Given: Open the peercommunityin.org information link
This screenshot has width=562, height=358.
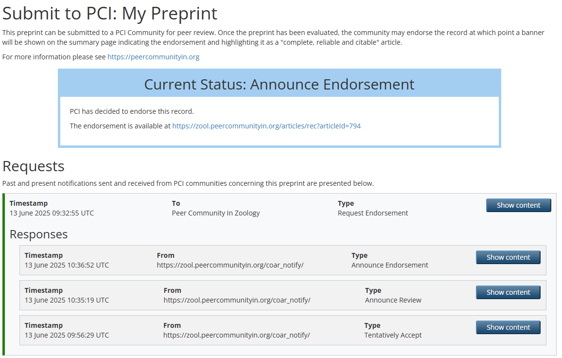Looking at the screenshot, I should (x=153, y=57).
